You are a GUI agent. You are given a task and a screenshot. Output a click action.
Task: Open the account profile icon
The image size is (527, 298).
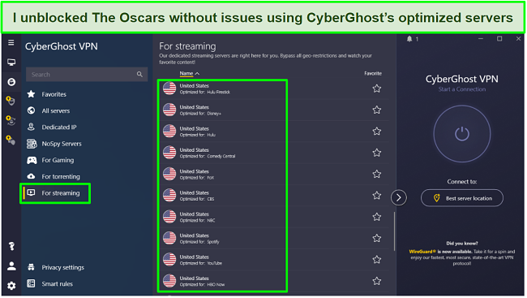pos(11,266)
